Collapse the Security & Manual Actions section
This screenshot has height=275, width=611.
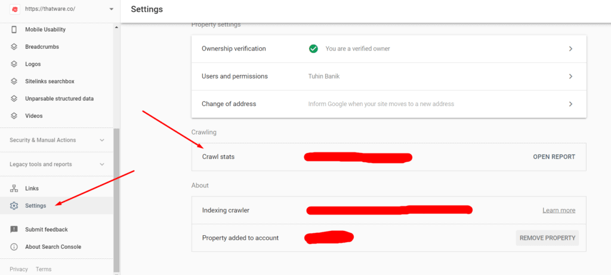(102, 140)
